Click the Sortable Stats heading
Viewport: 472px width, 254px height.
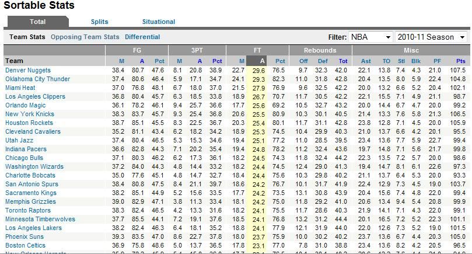(x=39, y=5)
